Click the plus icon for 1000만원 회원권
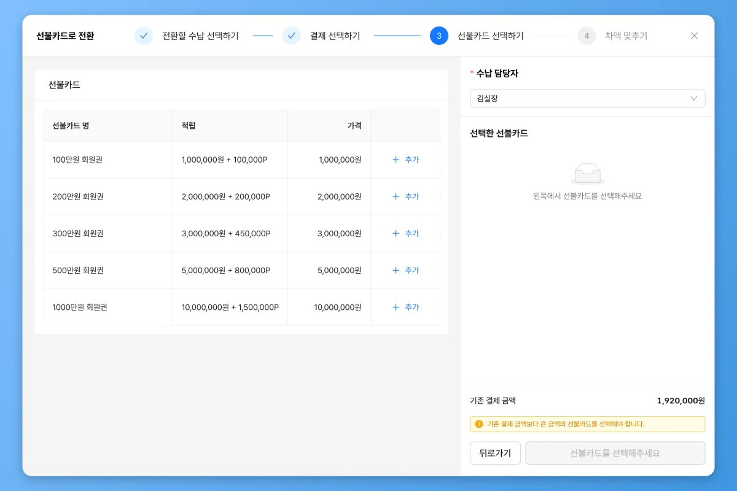The image size is (737, 491). [396, 307]
